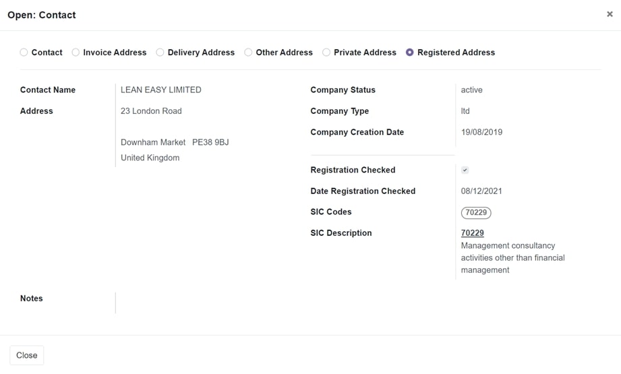Screen dimensions: 621x374
Task: Click the Address label
Action: (36, 111)
